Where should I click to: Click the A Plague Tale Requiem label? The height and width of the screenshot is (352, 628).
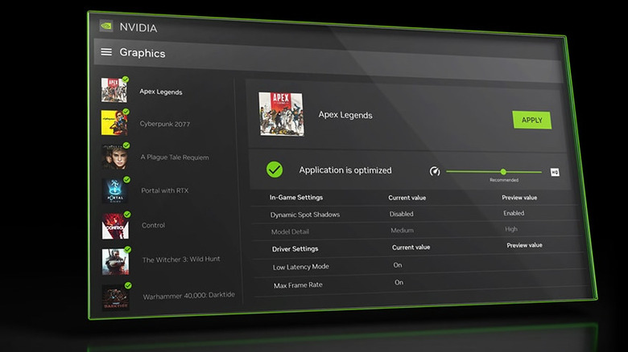(x=175, y=158)
